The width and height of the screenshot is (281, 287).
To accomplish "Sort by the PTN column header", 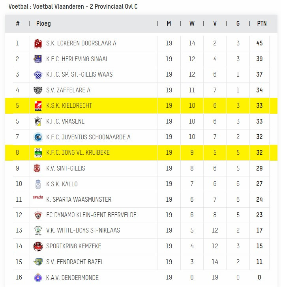I will 262,23.
